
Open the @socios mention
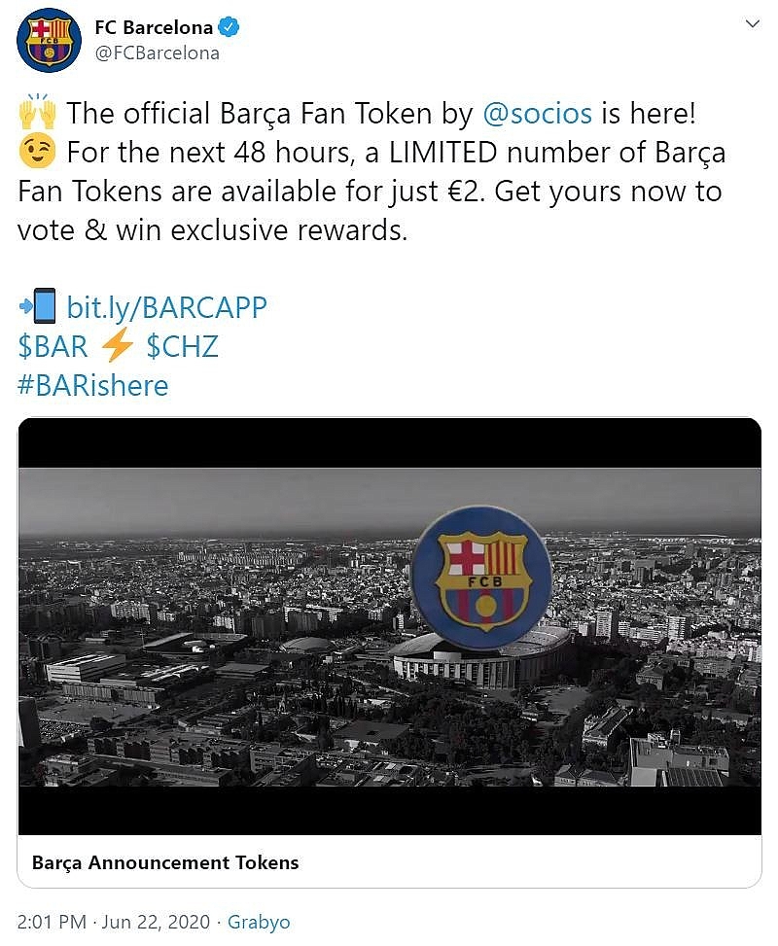(537, 114)
